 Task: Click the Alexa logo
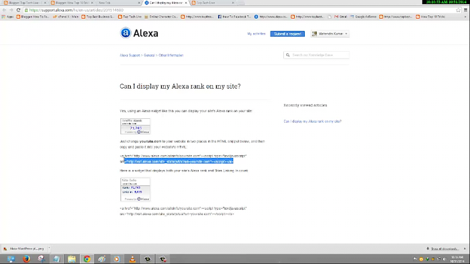[139, 33]
